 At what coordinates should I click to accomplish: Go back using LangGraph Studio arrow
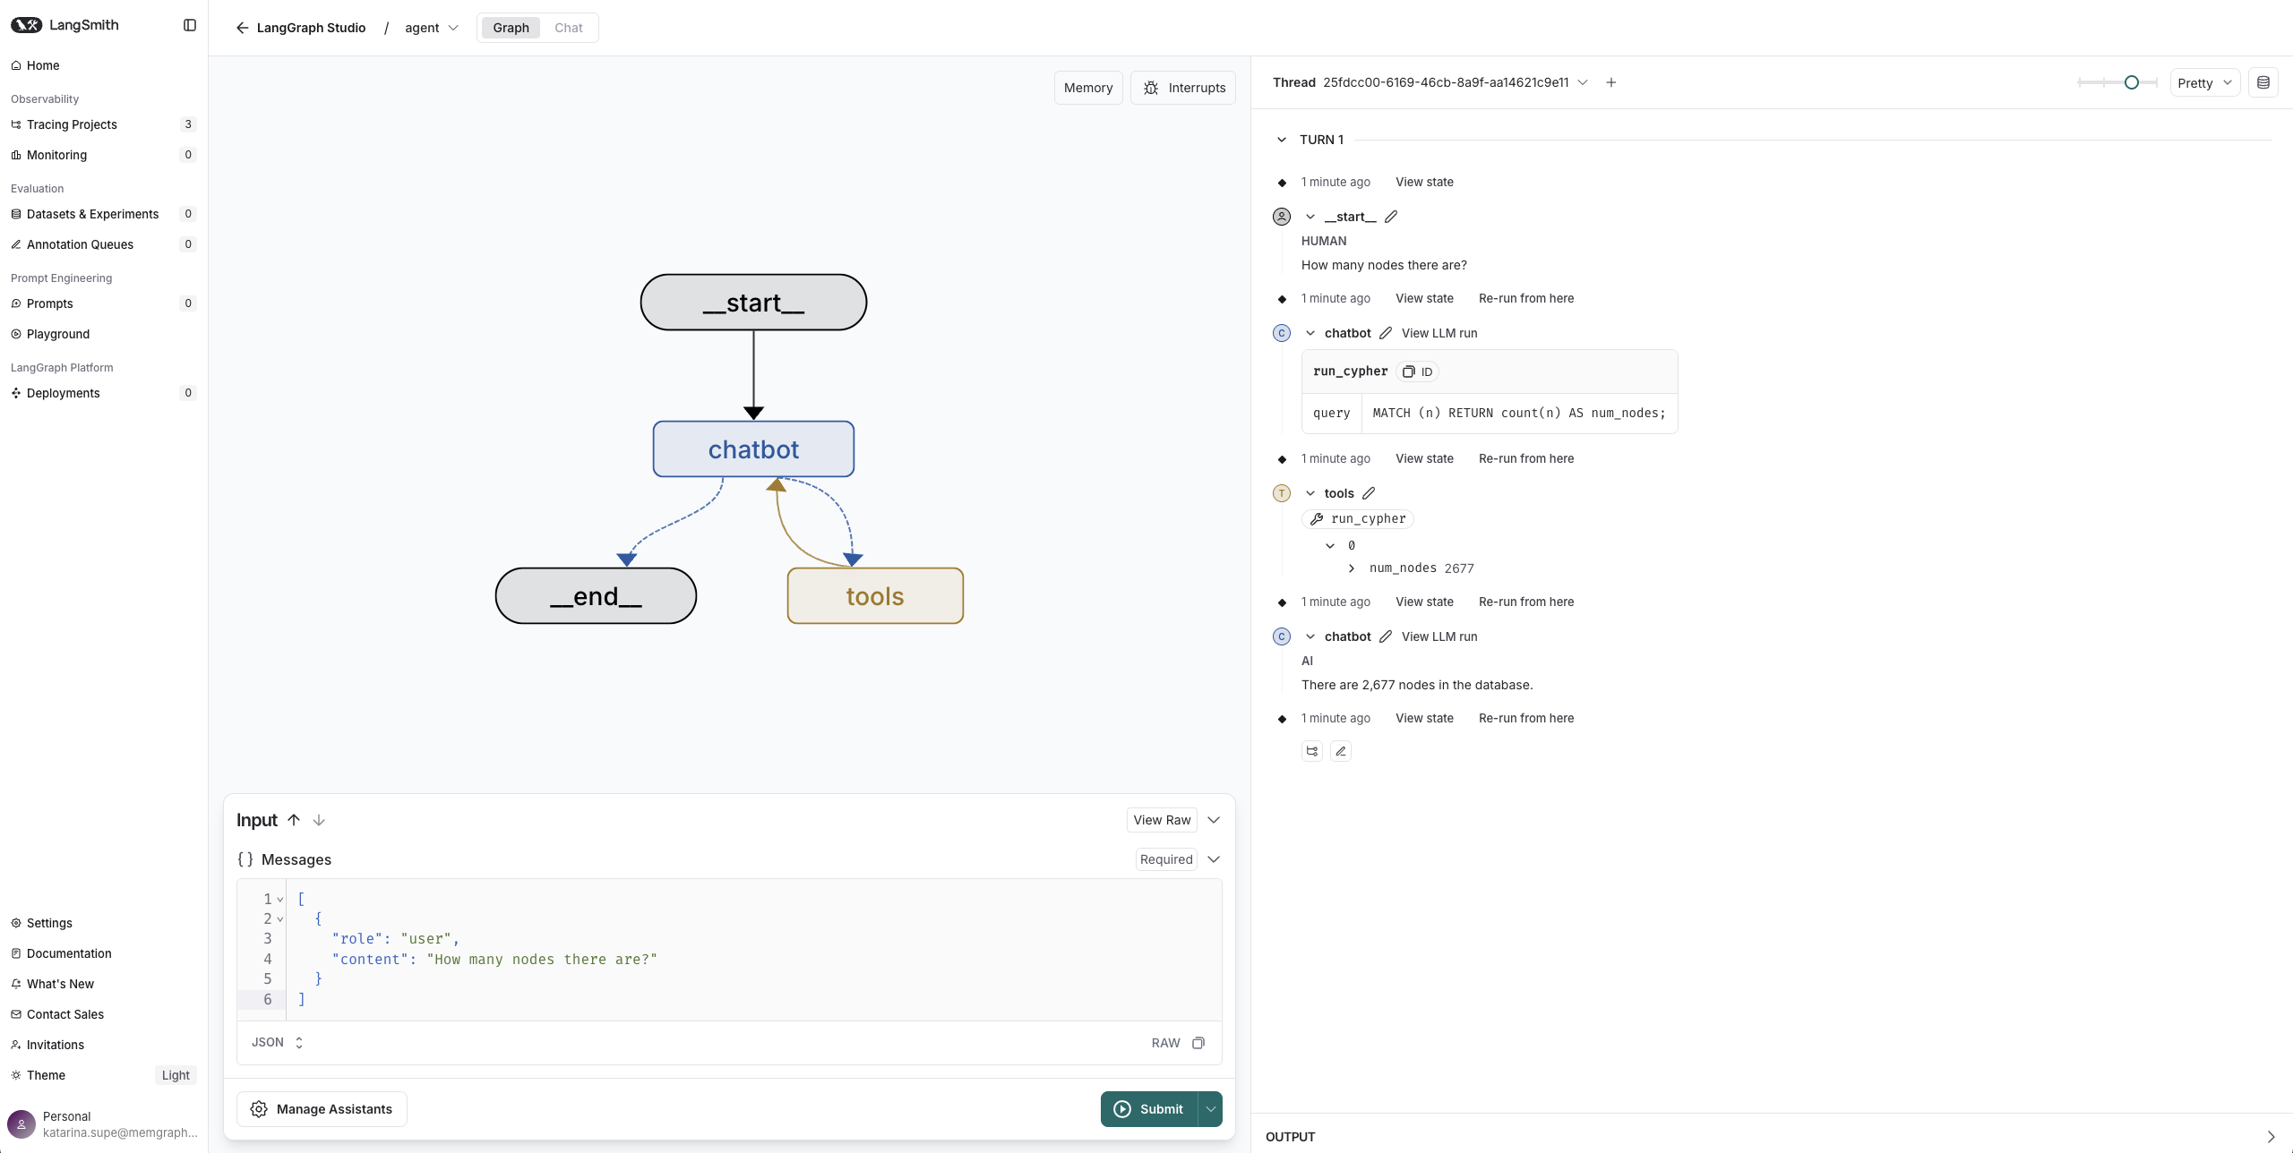[242, 28]
